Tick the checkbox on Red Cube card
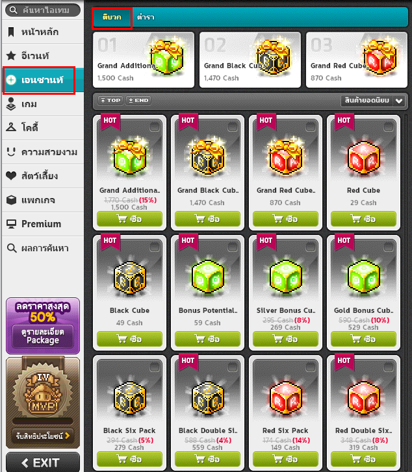412x472 pixels. 388,127
